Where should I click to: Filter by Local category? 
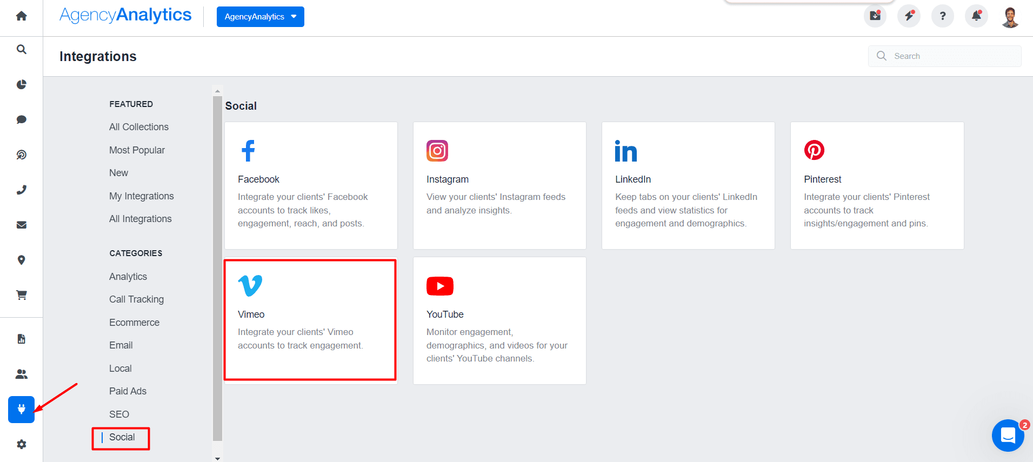click(x=120, y=369)
